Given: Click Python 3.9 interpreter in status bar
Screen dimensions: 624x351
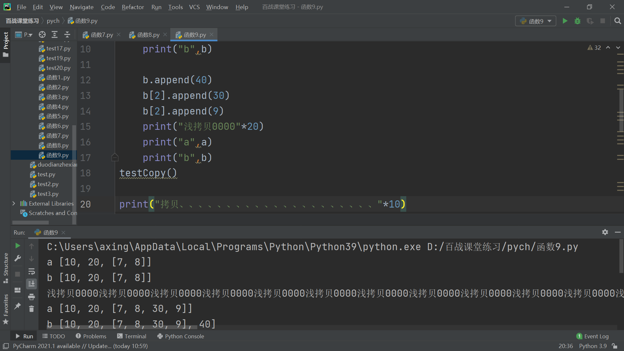Looking at the screenshot, I should point(593,346).
